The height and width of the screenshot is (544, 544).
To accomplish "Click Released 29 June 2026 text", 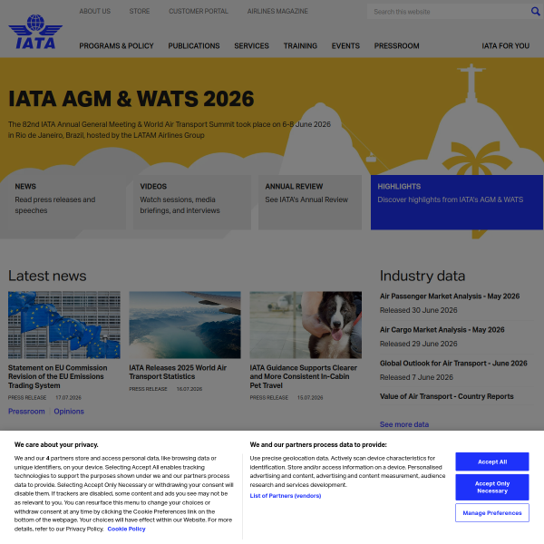I will pyautogui.click(x=418, y=344).
